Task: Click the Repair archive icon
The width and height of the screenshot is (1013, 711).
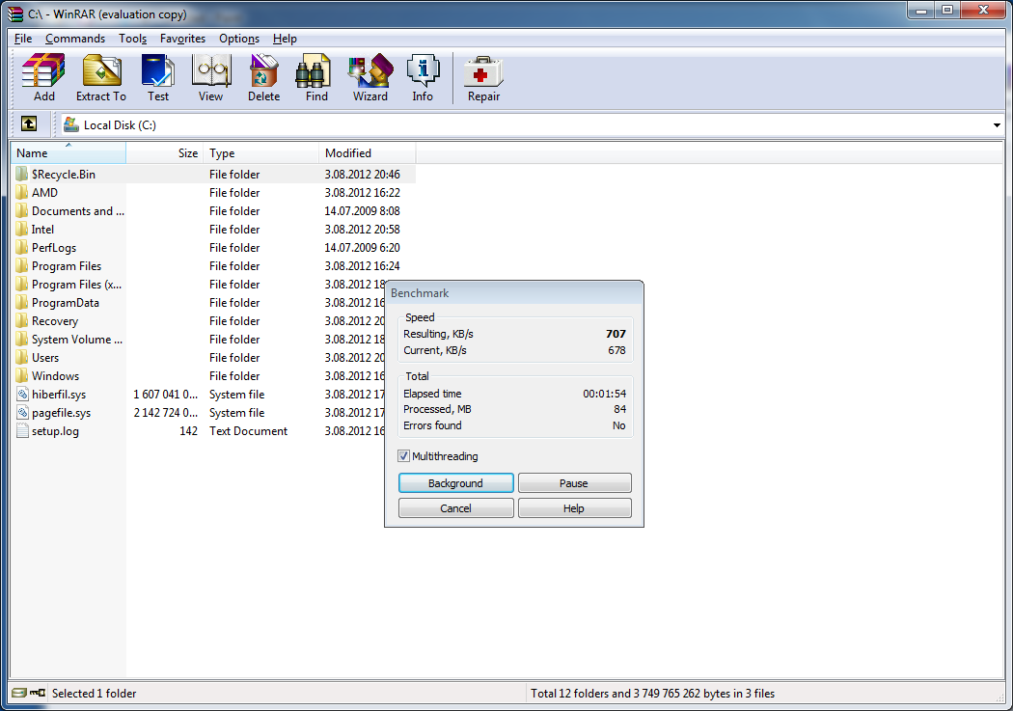Action: [483, 70]
